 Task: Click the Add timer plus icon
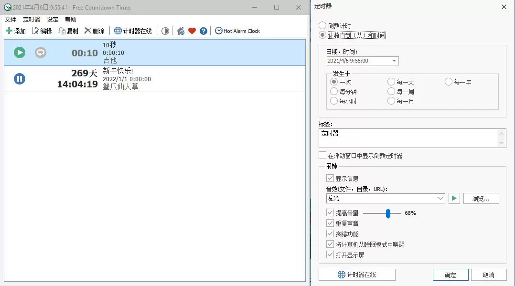9,31
